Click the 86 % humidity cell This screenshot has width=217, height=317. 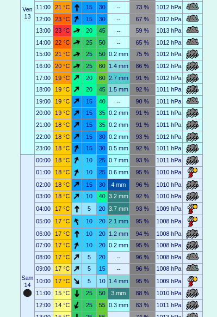tap(142, 66)
